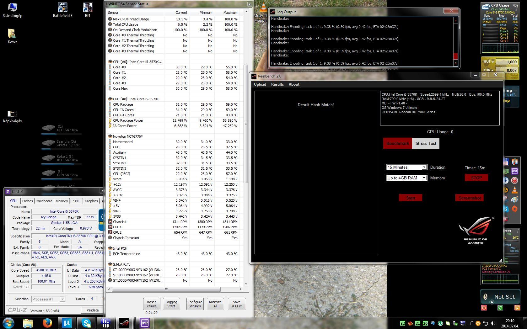Switch to the Mainboard tab in CPU-Z
Viewport: 527px width, 329px height.
[44, 201]
